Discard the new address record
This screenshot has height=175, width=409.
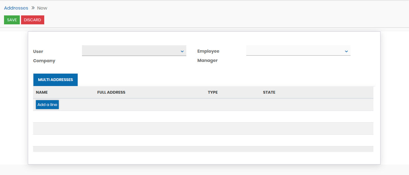pyautogui.click(x=32, y=20)
